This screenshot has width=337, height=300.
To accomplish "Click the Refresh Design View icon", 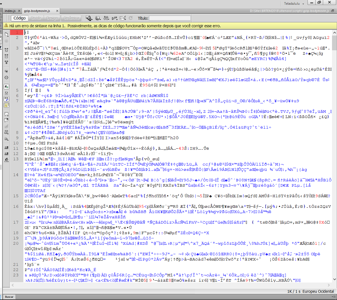I will (x=131, y=18).
